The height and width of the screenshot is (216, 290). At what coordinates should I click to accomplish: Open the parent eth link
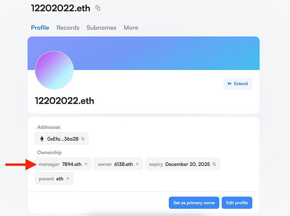point(54,178)
